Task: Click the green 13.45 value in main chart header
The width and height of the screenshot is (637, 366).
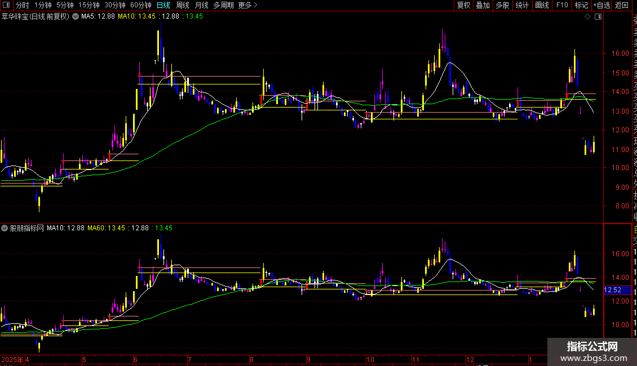Action: coord(194,17)
